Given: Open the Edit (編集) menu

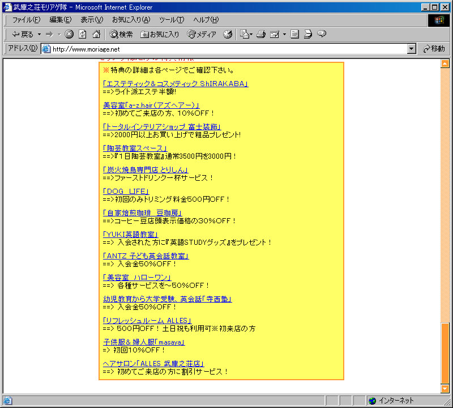Looking at the screenshot, I should [61, 20].
